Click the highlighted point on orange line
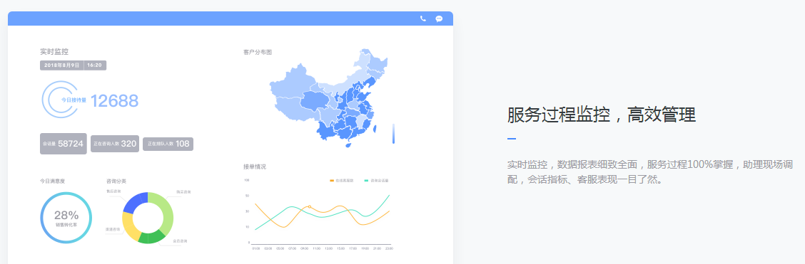Viewport: 805px width, 264px height. click(310, 206)
